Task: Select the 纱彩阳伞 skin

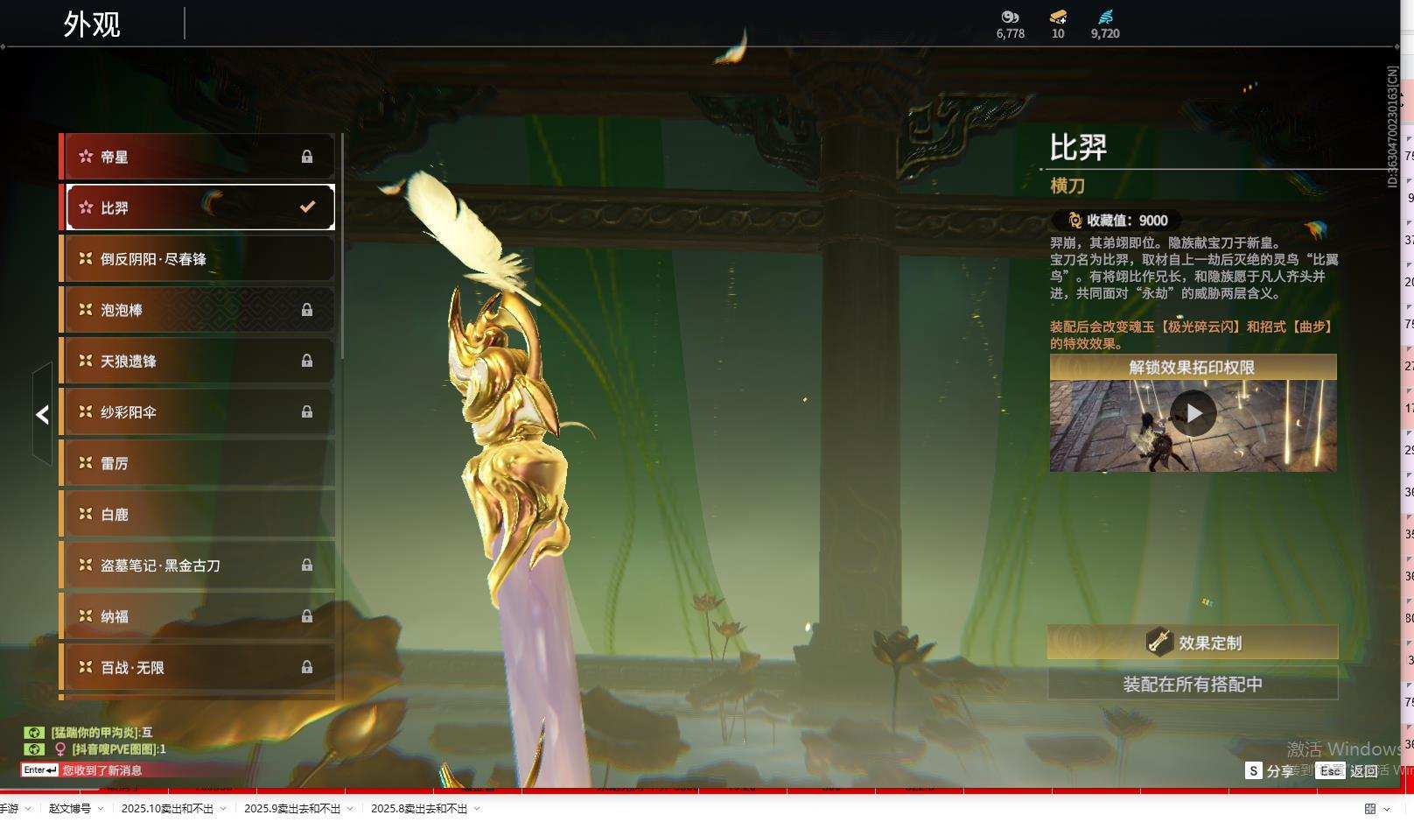Action: pyautogui.click(x=197, y=411)
